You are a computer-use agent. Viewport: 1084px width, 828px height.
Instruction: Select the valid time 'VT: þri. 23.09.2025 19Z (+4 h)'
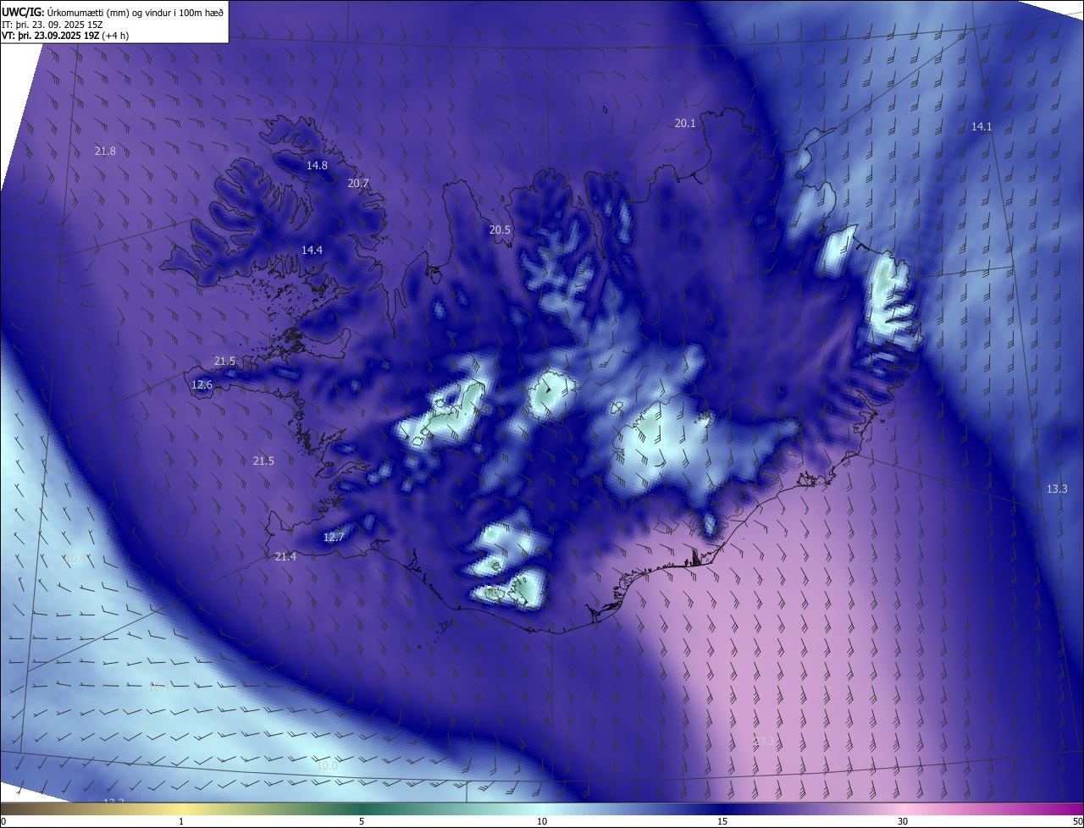click(65, 36)
